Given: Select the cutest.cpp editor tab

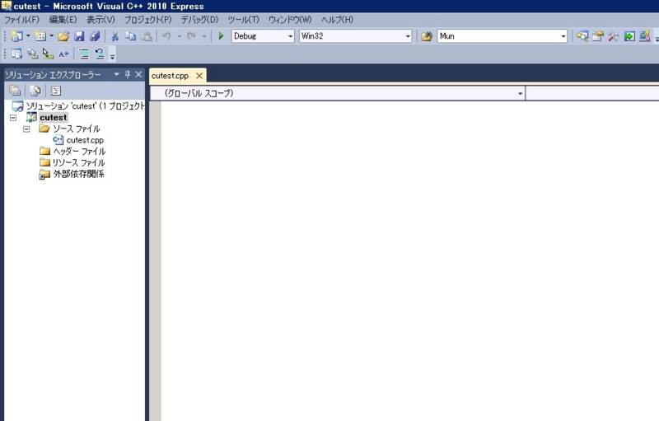Looking at the screenshot, I should [x=170, y=76].
